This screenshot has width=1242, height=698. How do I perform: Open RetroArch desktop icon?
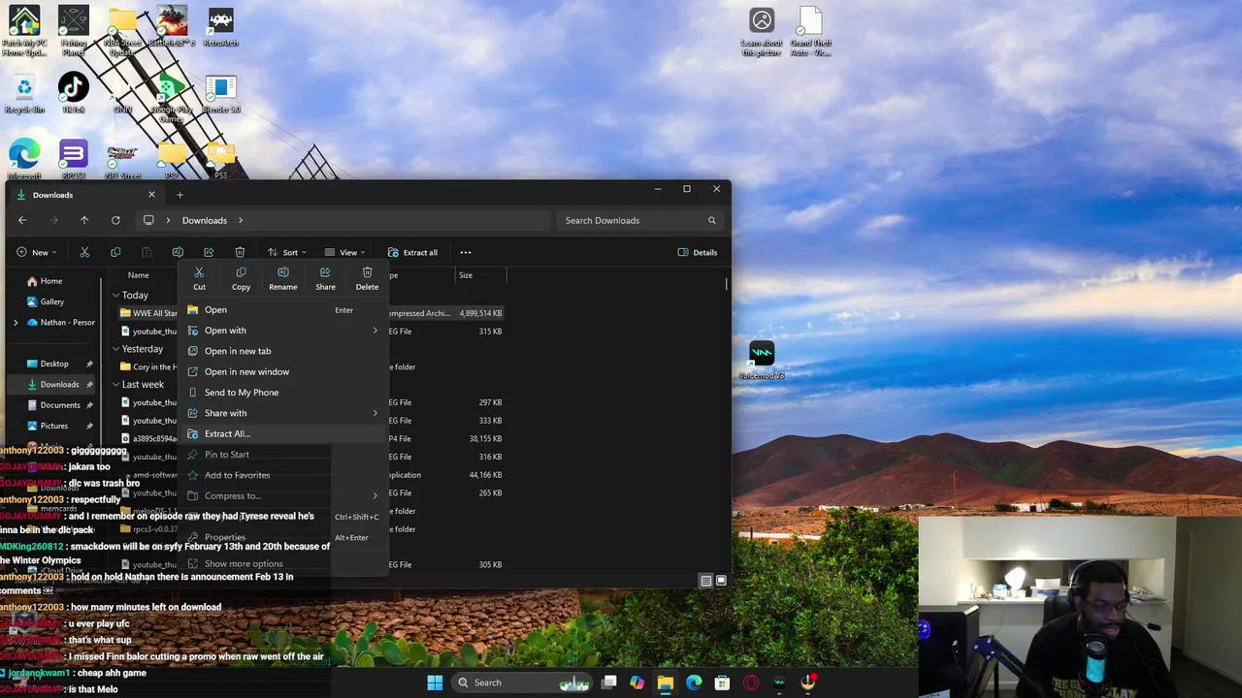pyautogui.click(x=220, y=27)
